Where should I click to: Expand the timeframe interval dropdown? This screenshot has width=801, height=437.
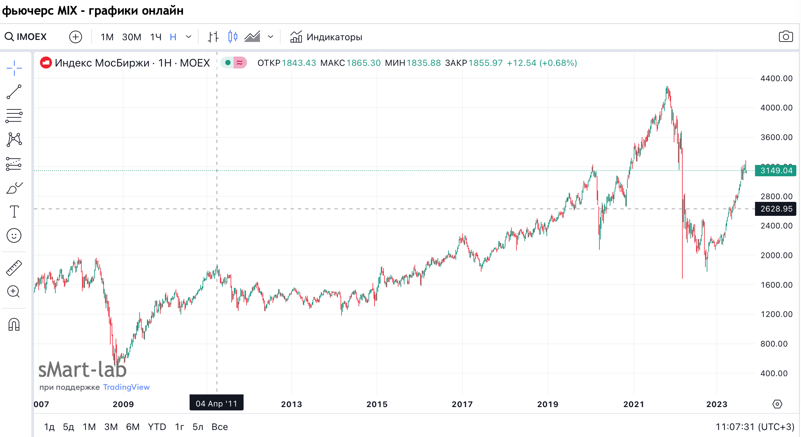click(189, 37)
